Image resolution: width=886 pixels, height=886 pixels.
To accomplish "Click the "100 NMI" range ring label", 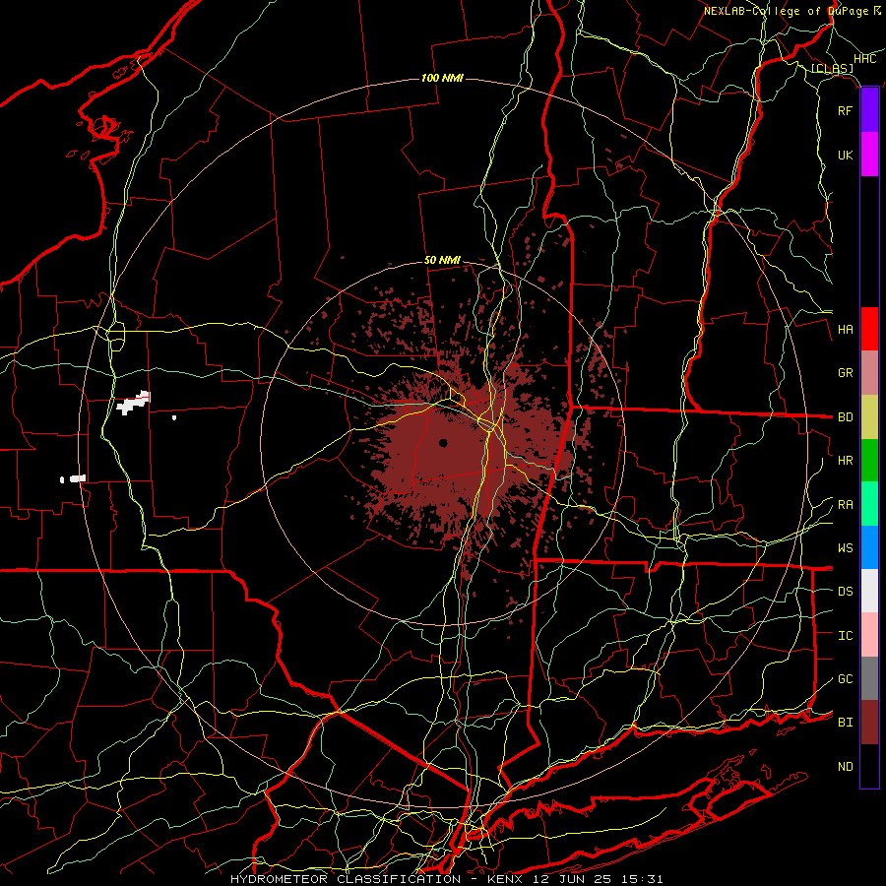I will (442, 78).
